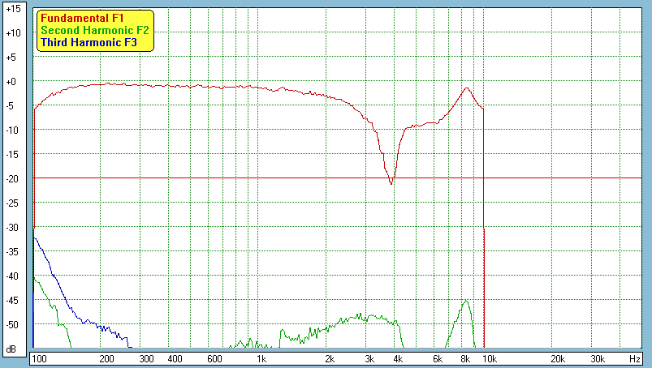Select the 20k frequency axis label

pyautogui.click(x=557, y=359)
